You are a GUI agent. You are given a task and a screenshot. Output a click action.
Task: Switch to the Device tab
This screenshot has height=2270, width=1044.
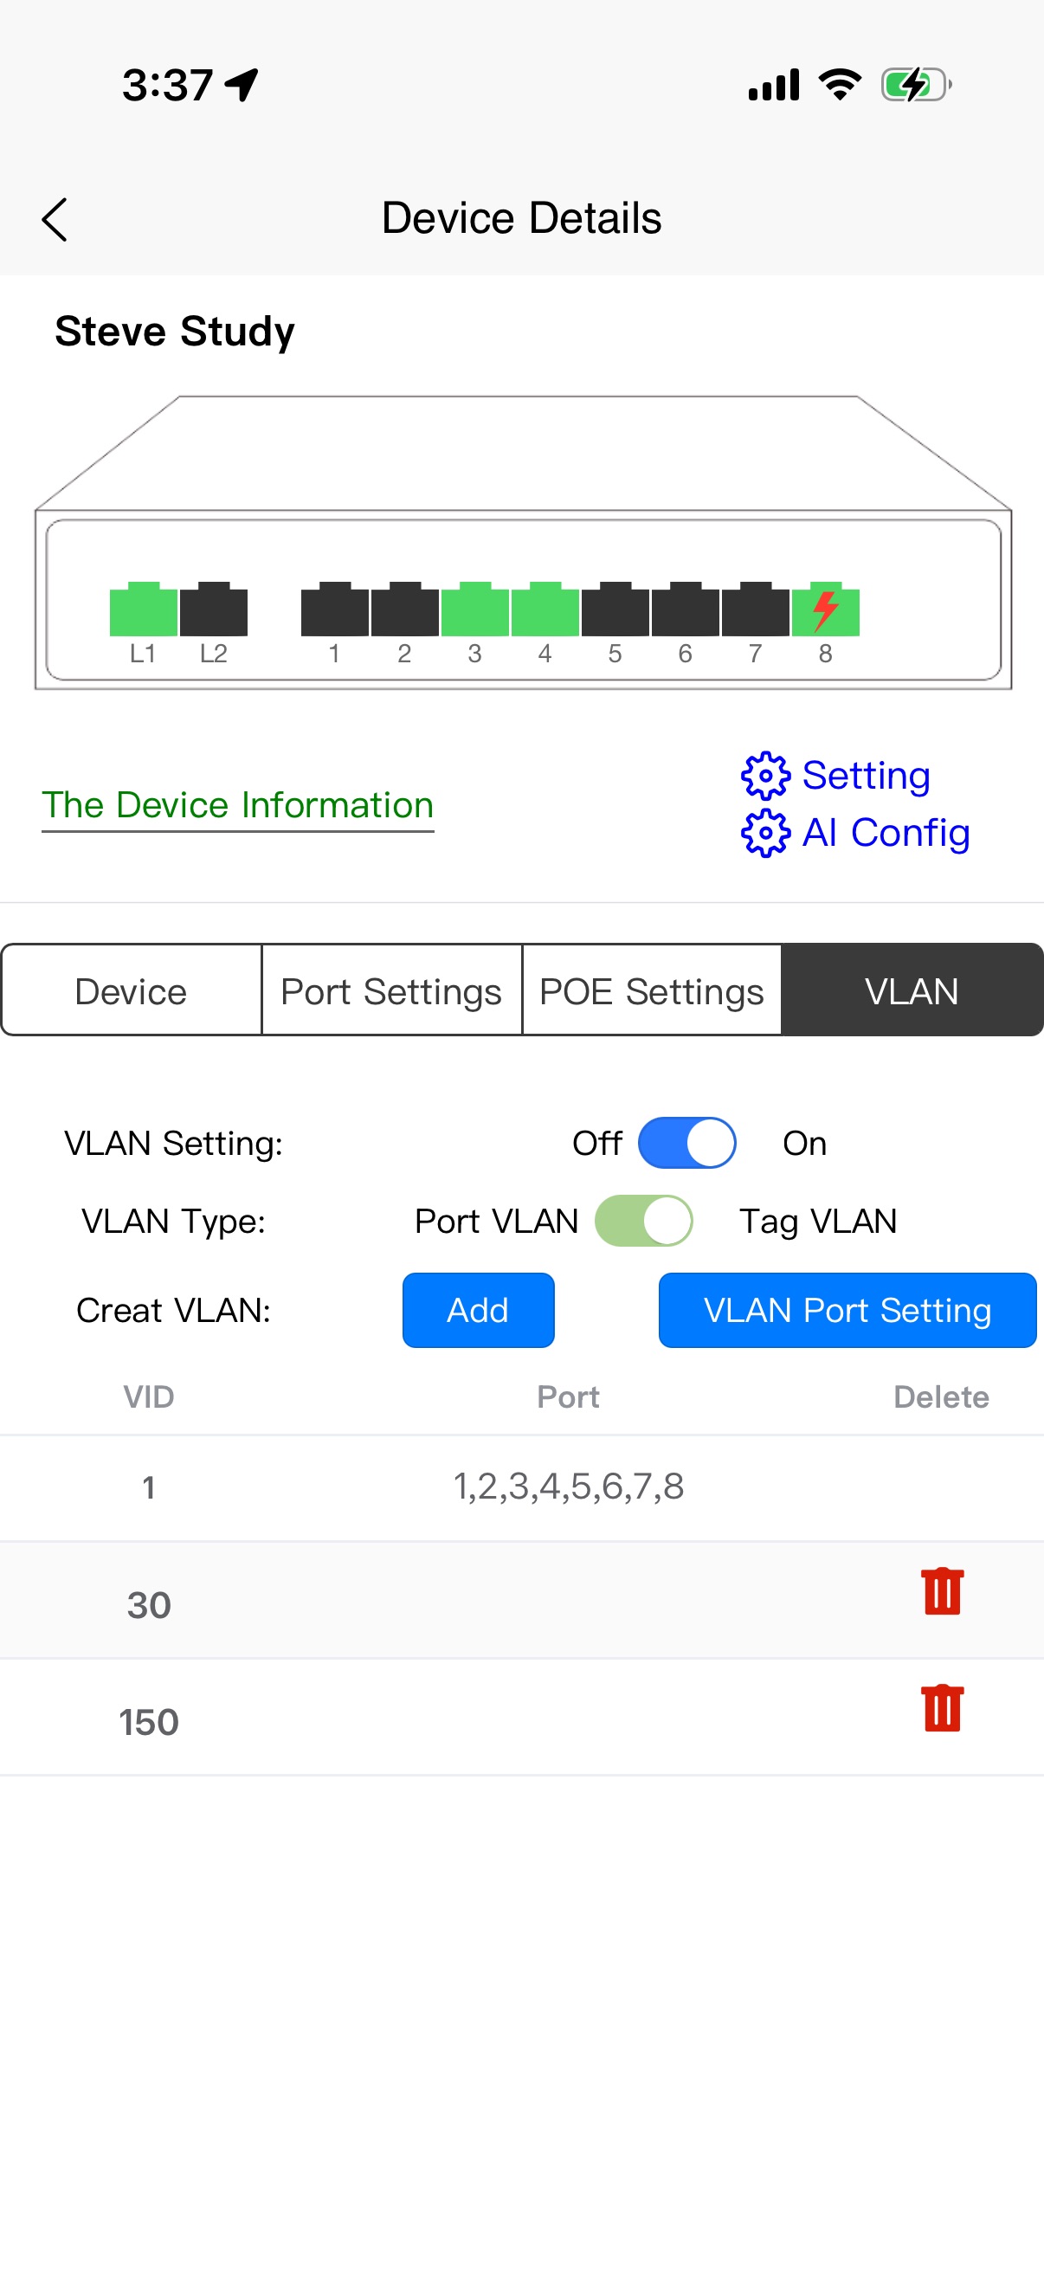(132, 991)
